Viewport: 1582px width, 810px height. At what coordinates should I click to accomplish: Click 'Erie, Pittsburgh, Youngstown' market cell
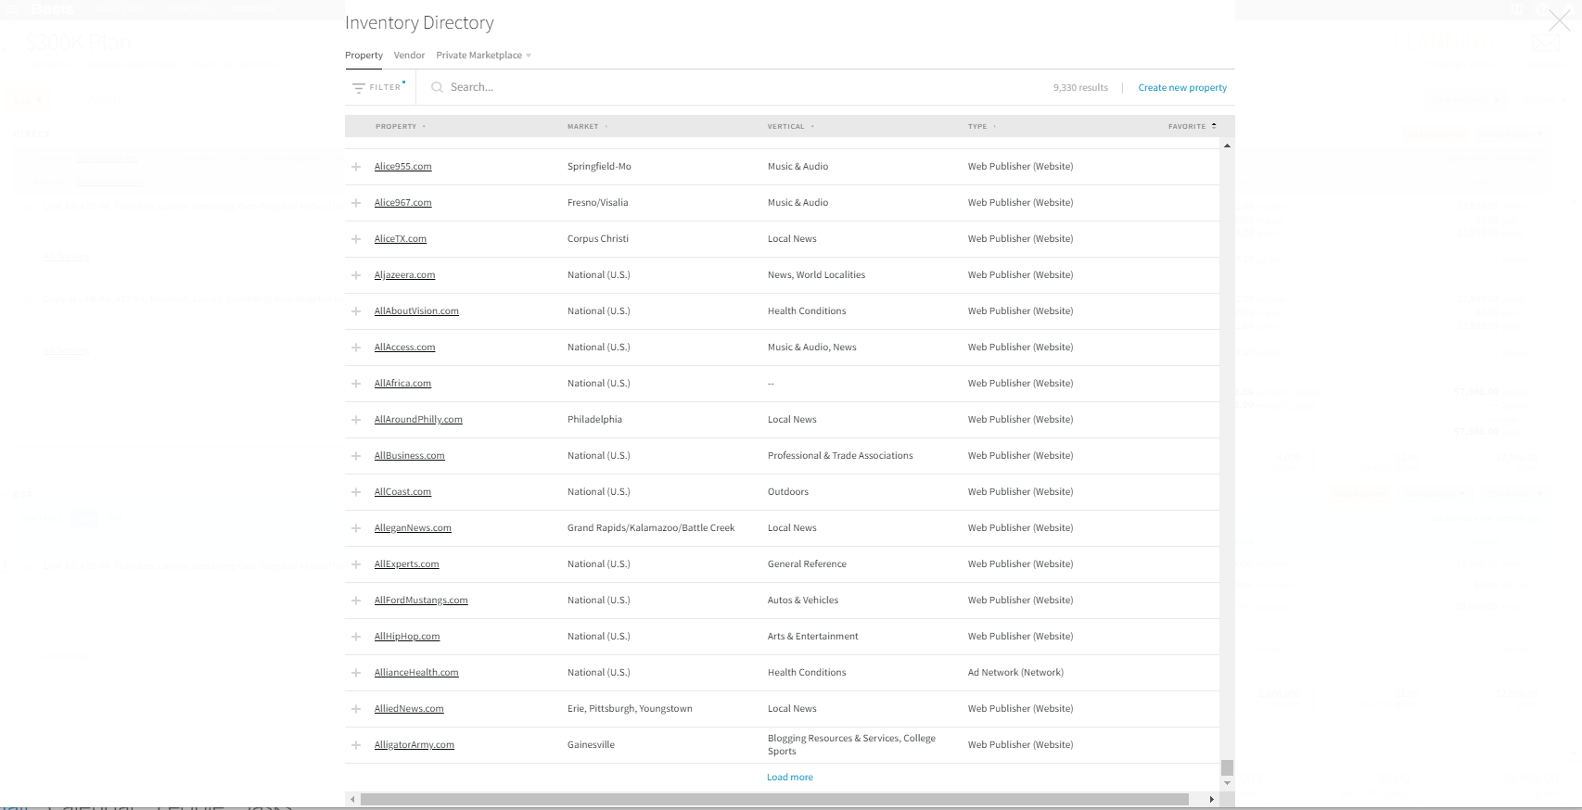point(630,709)
